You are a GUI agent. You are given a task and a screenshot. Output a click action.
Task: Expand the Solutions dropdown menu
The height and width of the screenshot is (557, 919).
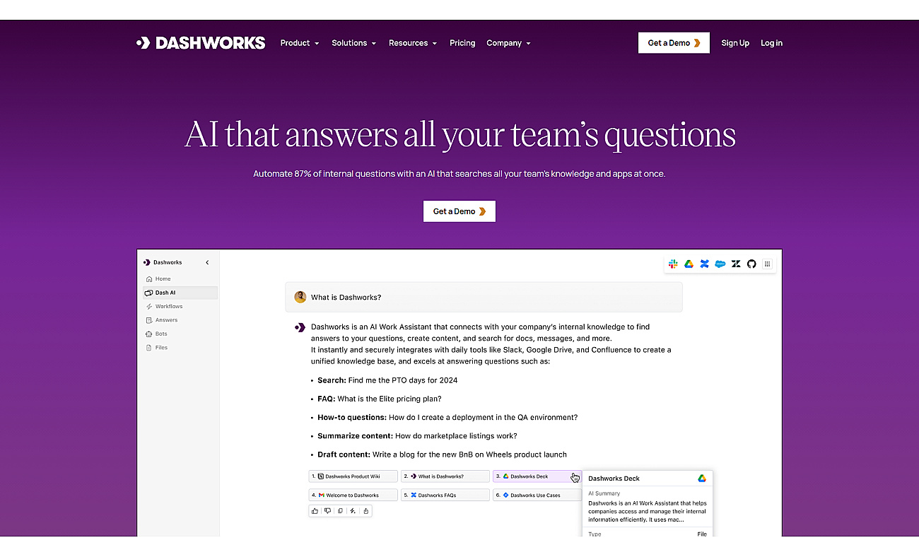tap(354, 43)
